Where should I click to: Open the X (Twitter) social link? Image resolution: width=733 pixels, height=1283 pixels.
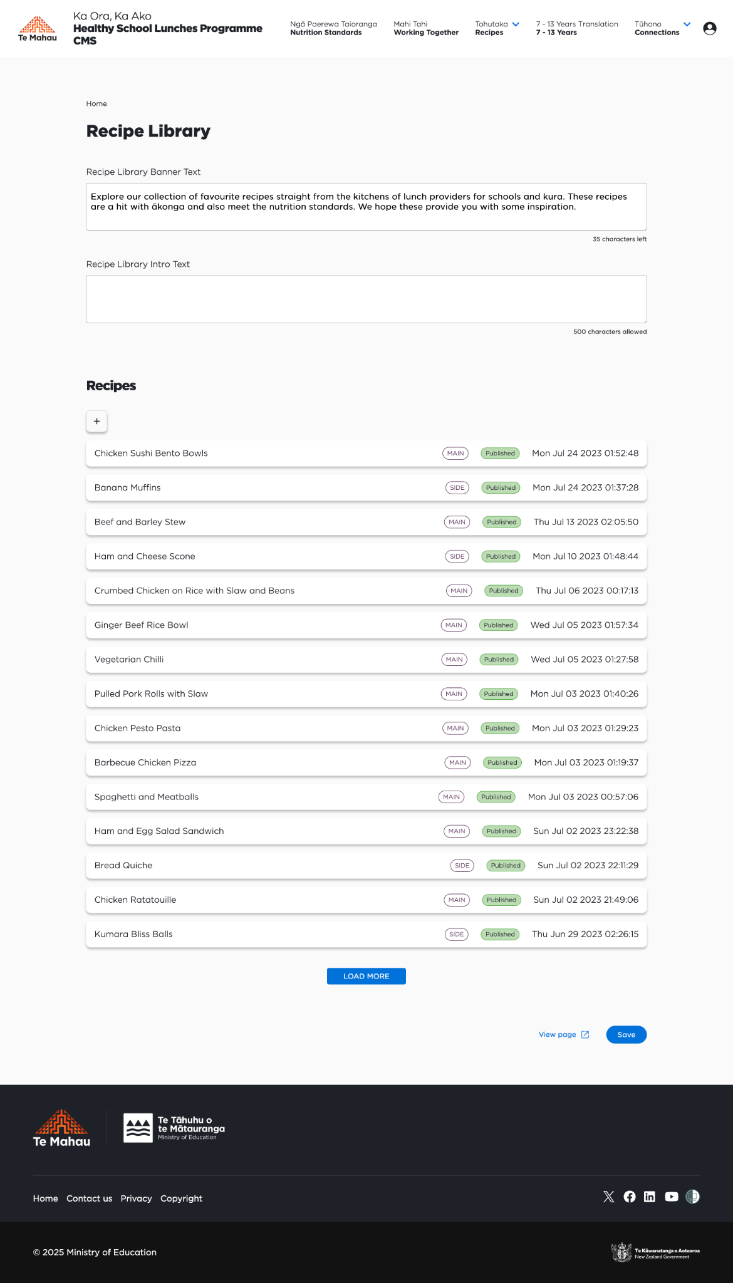click(608, 1197)
